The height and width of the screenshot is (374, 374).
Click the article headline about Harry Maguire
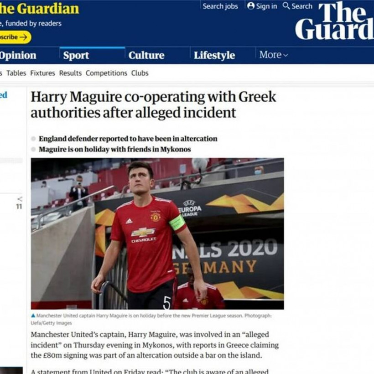click(x=153, y=105)
